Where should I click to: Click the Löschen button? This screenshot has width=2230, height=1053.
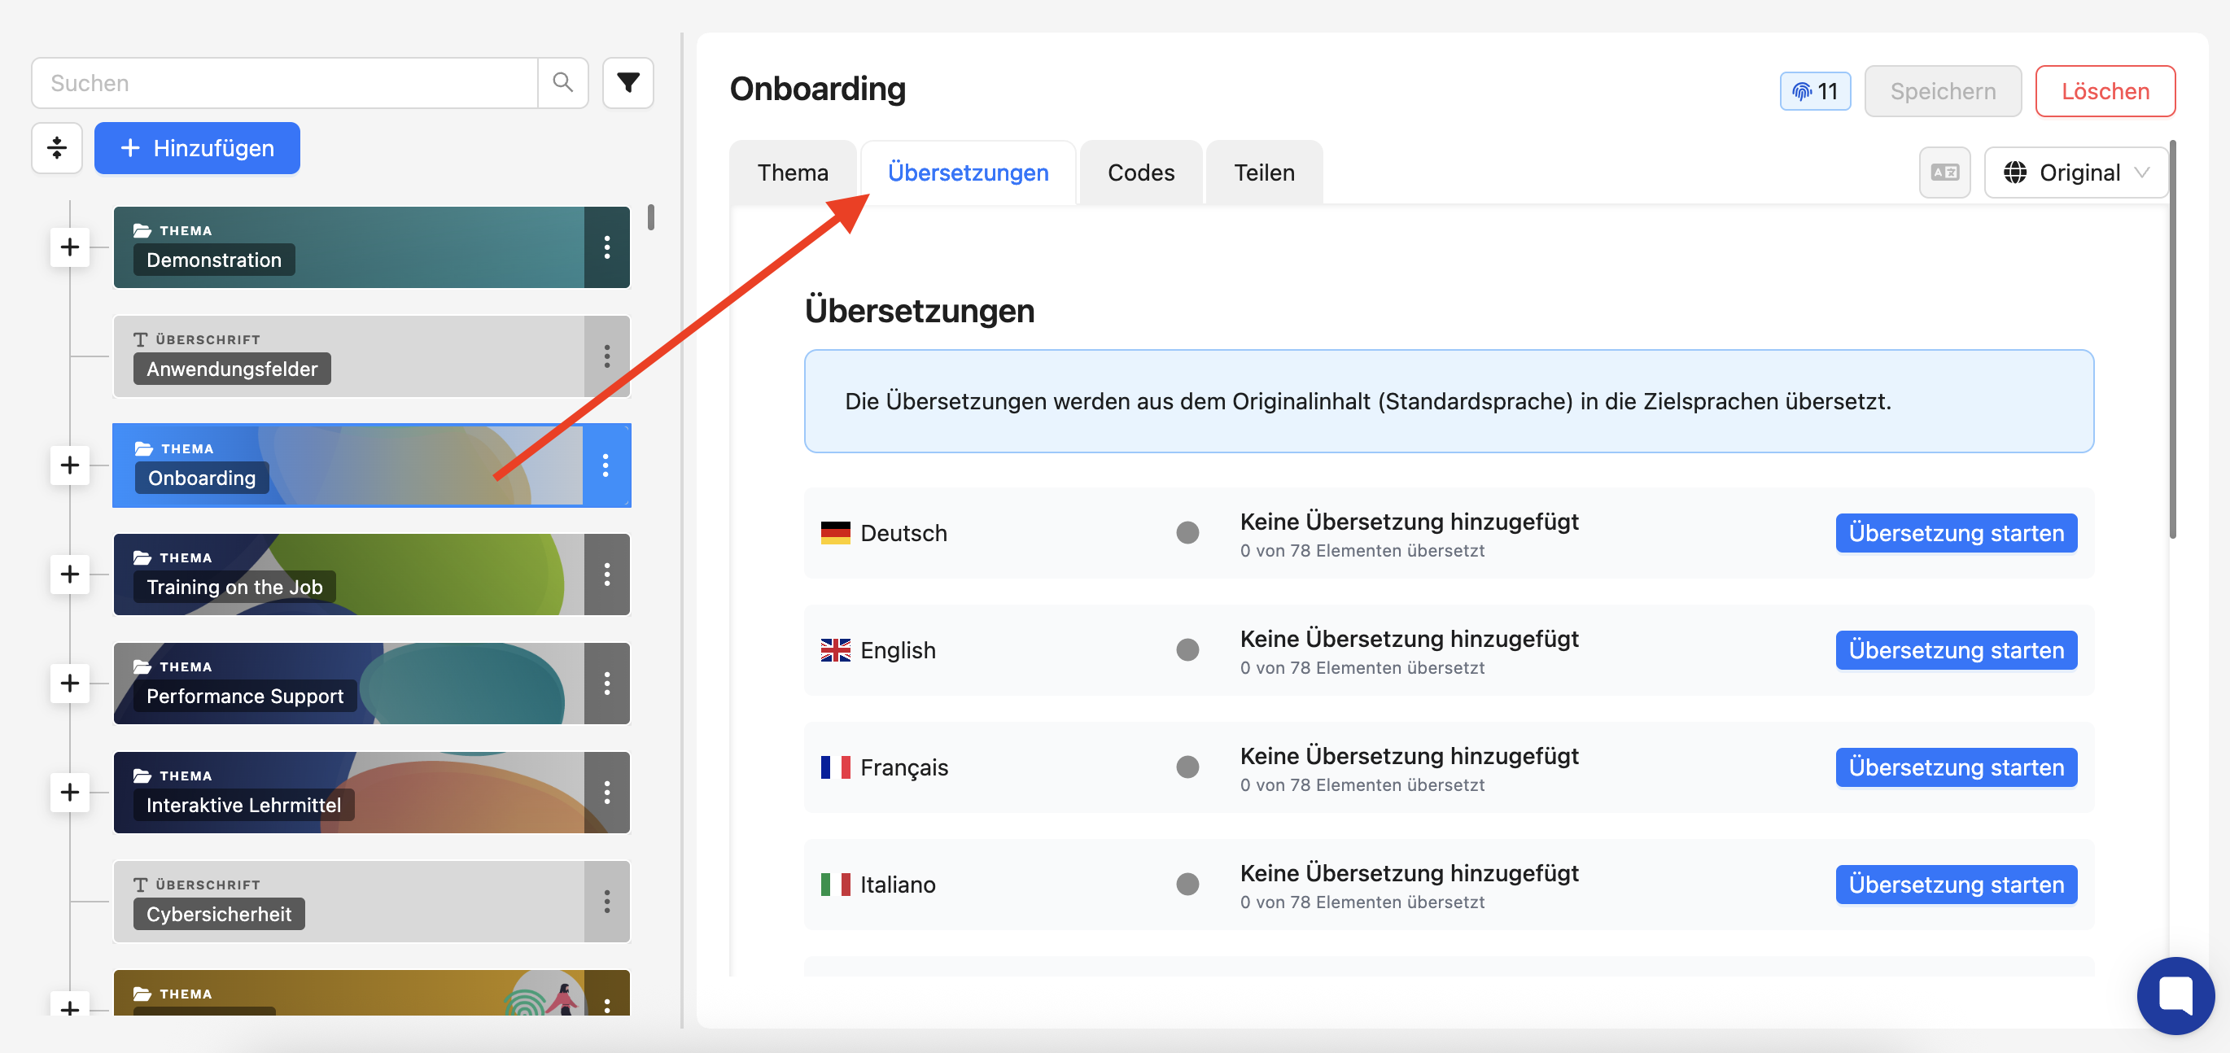[x=2105, y=92]
